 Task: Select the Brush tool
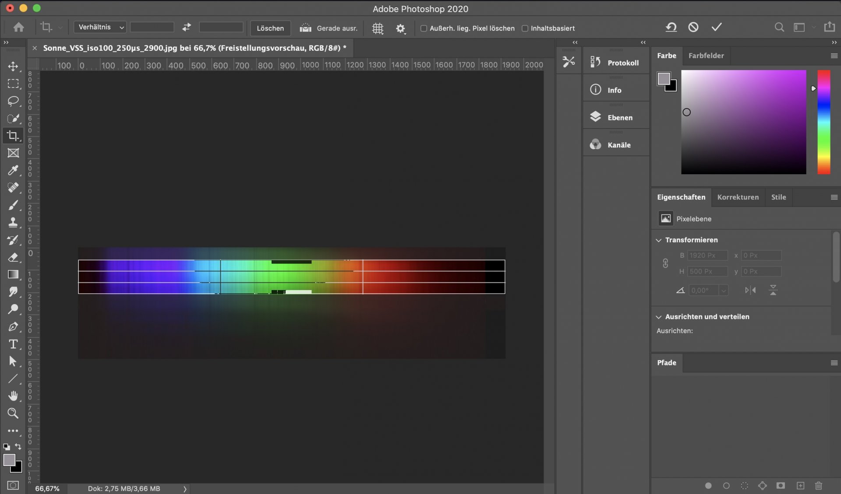click(x=13, y=205)
